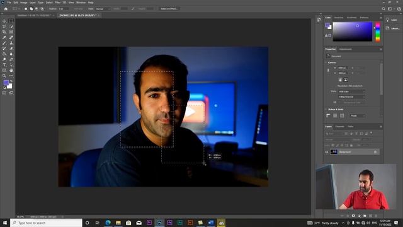Viewport: 403px width, 227px height.
Task: Open the Libraries panel button
Action: click(392, 28)
